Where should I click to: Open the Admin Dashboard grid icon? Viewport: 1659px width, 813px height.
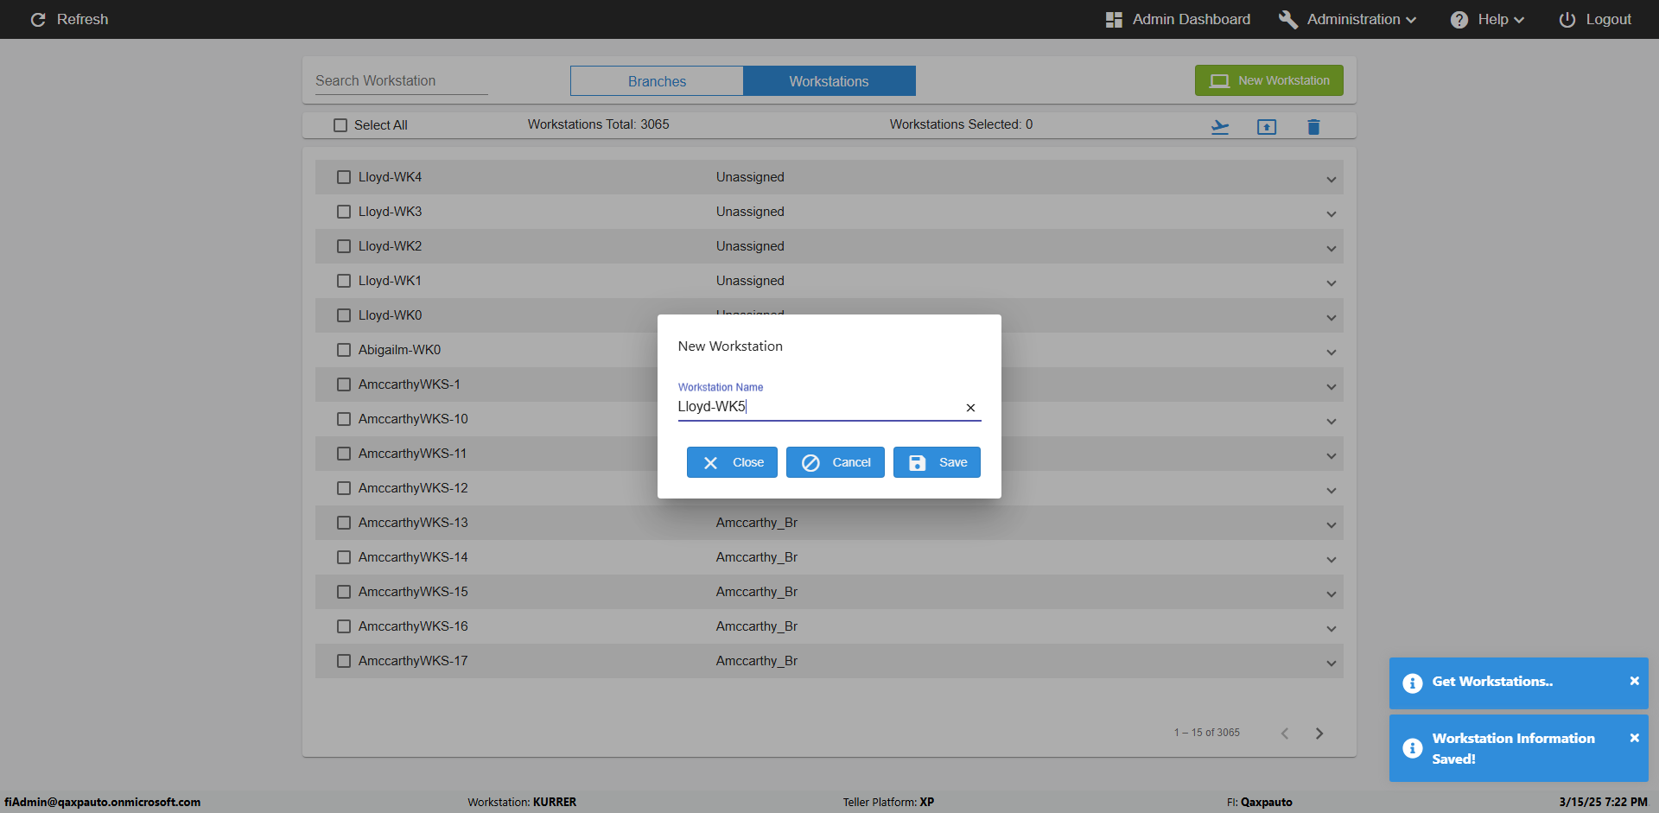[1114, 19]
